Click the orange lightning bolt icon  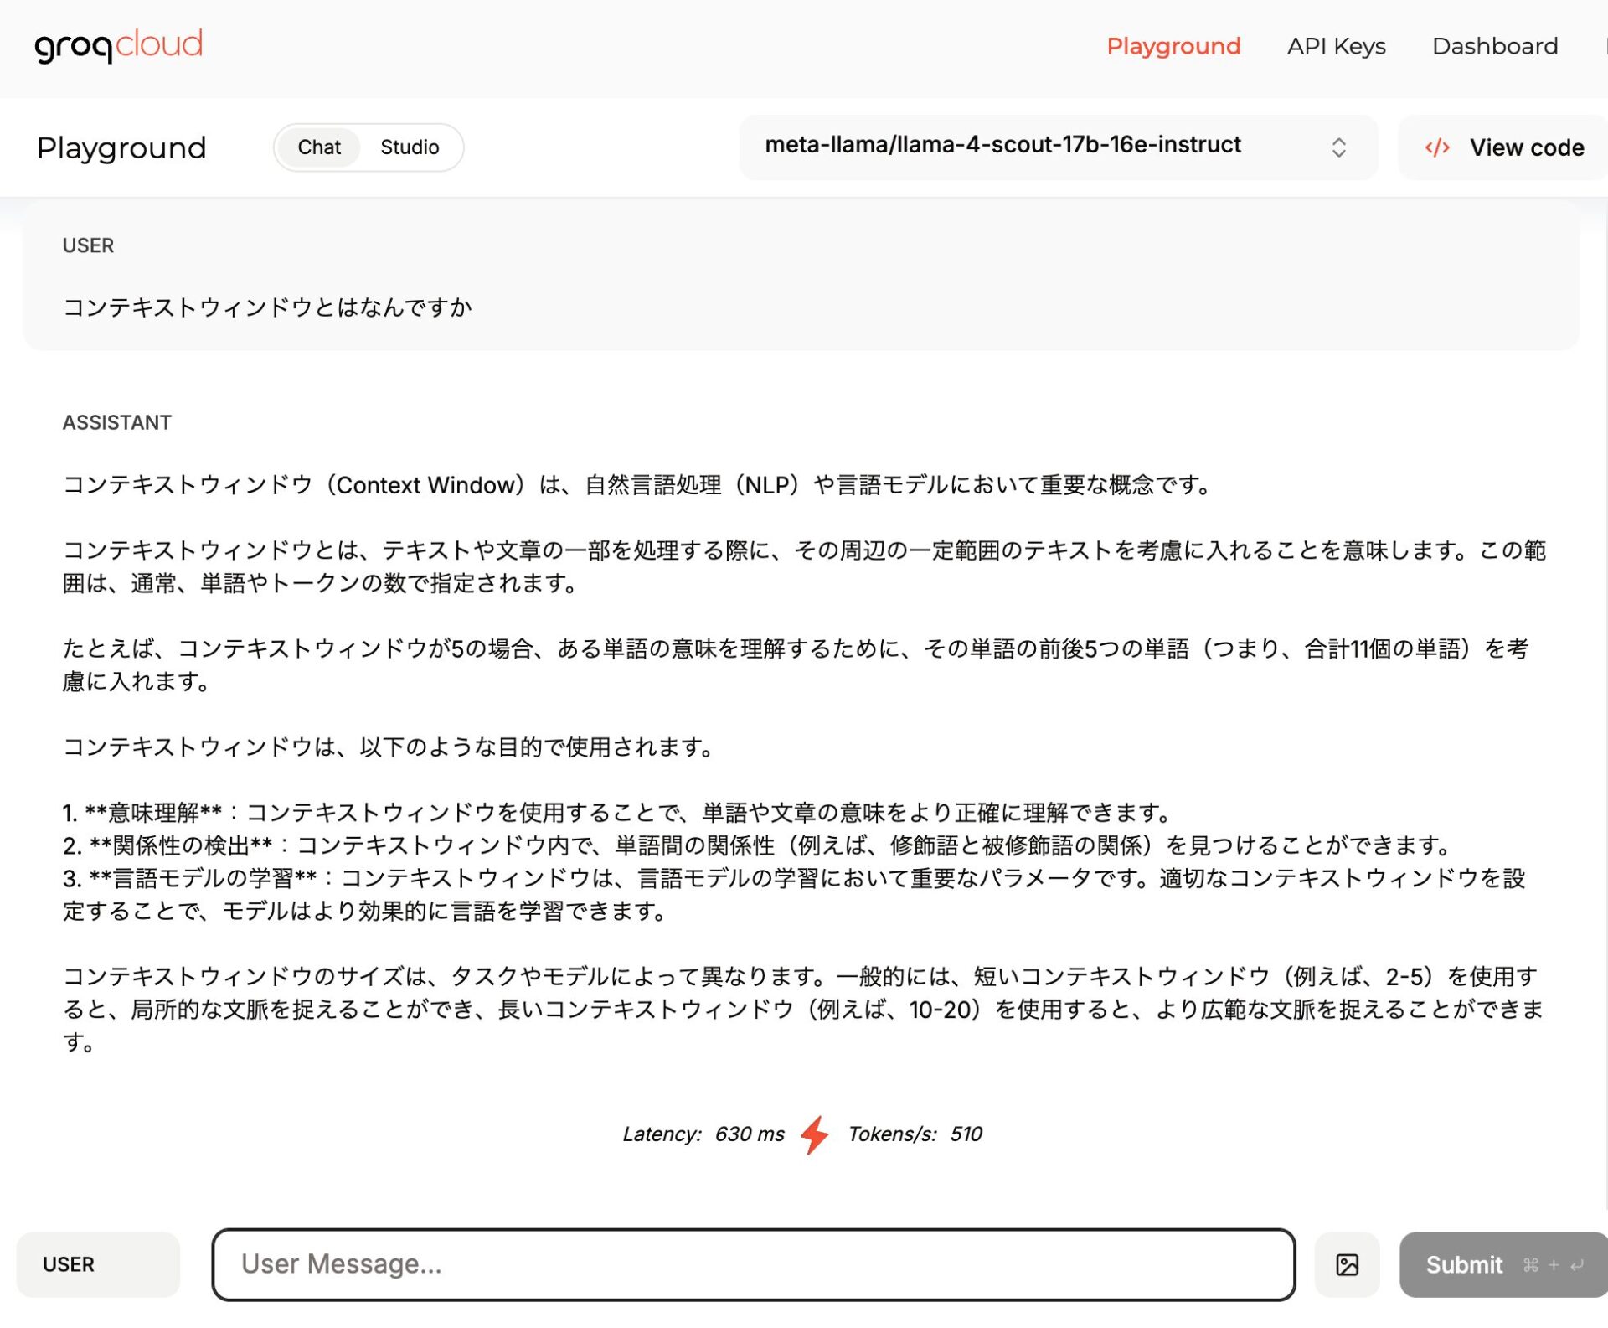pos(814,1134)
